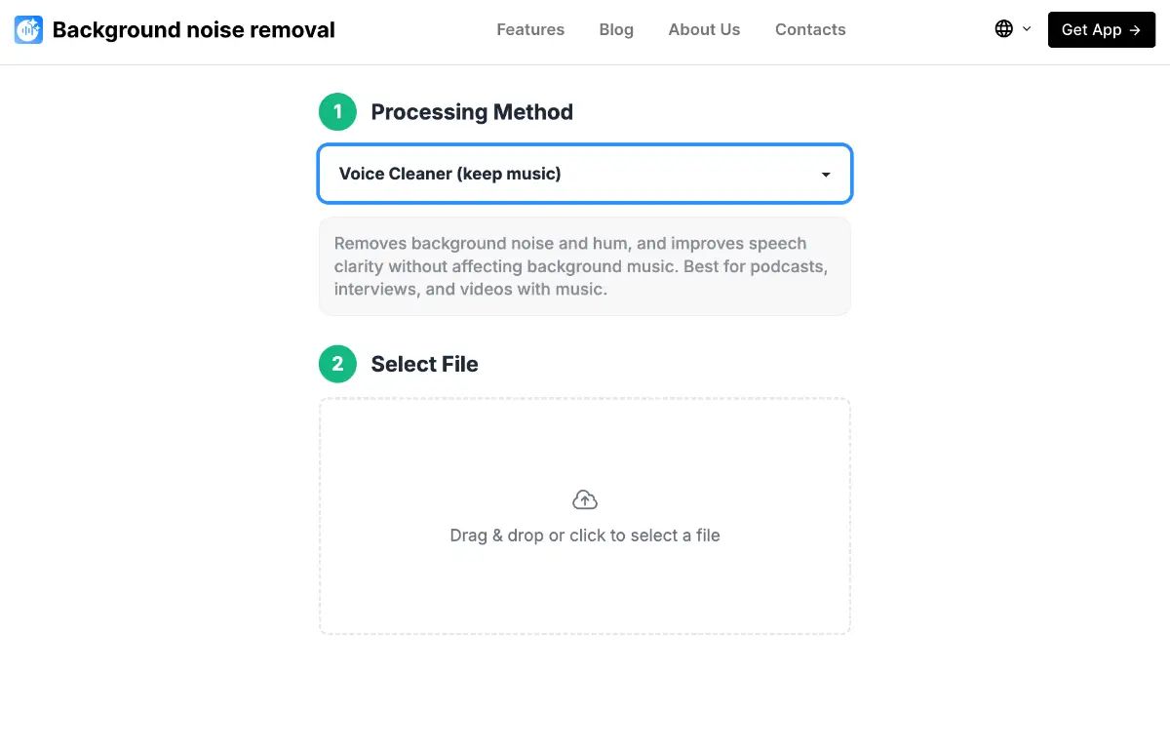Click the arrow inside Get App button

click(x=1135, y=30)
